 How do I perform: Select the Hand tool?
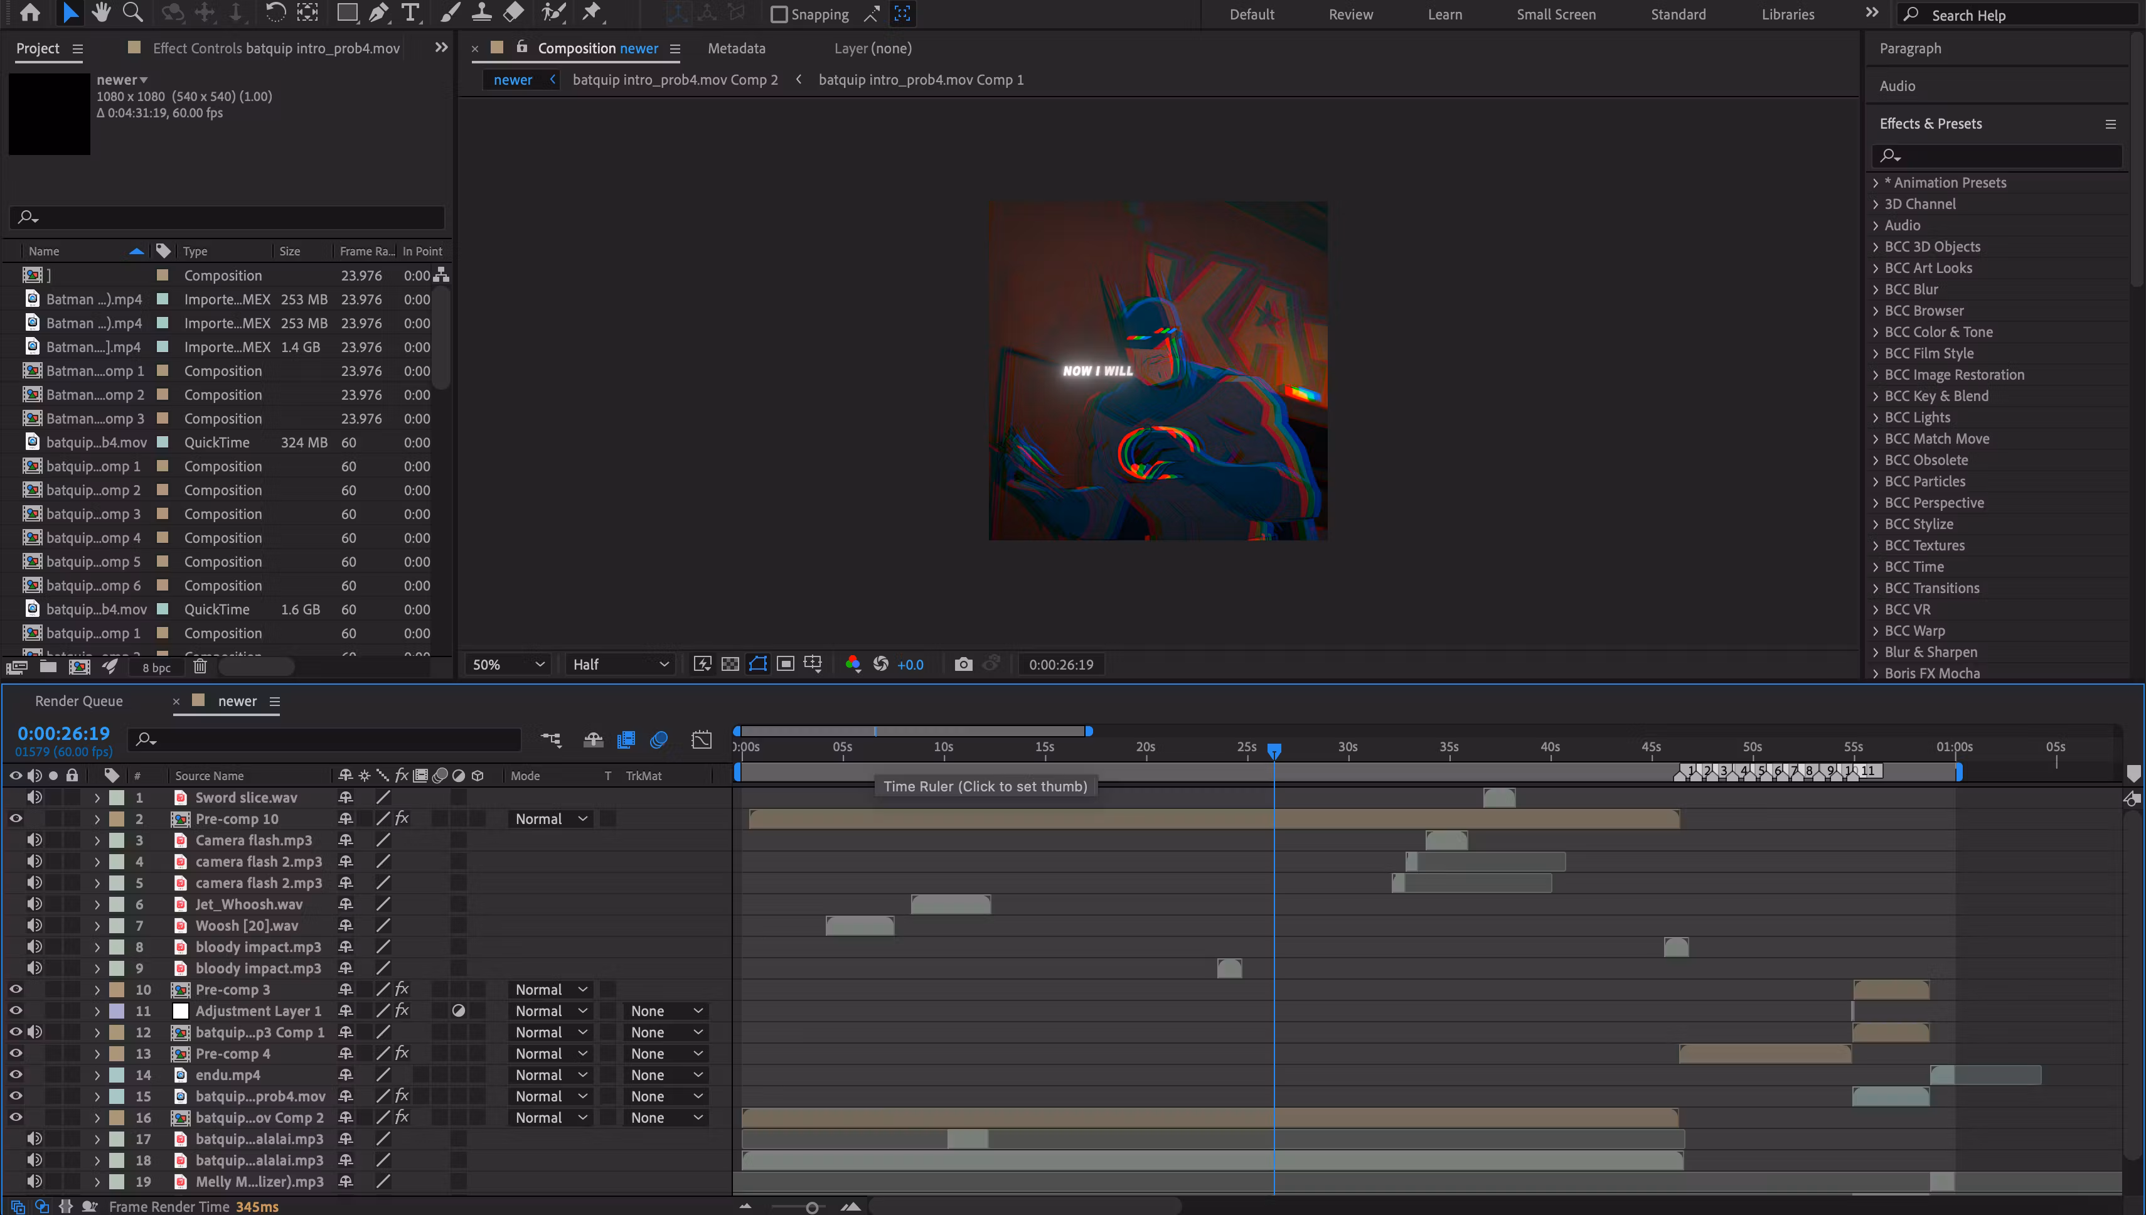click(101, 13)
